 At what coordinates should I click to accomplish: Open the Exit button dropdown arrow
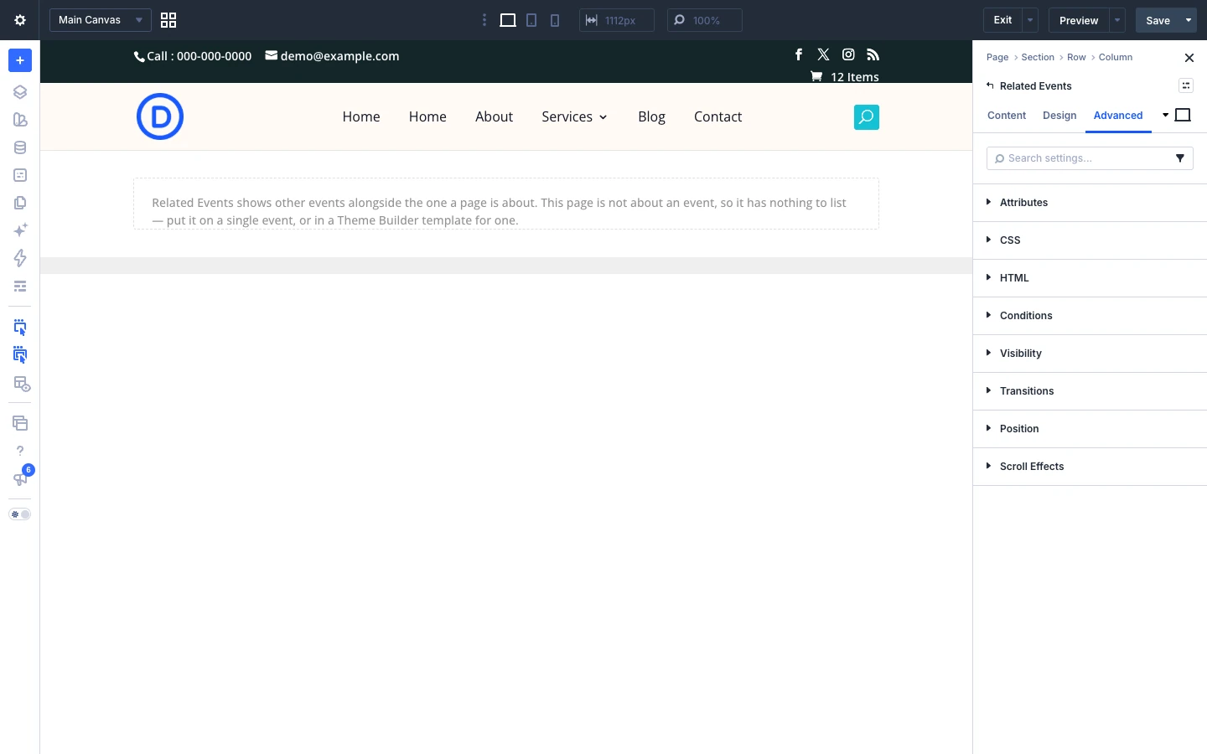[1030, 20]
